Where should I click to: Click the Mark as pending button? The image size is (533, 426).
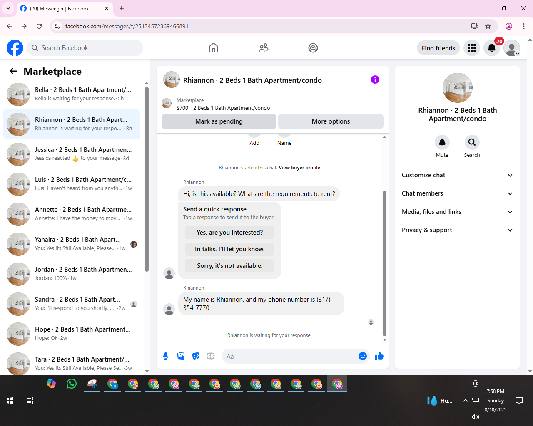[219, 121]
